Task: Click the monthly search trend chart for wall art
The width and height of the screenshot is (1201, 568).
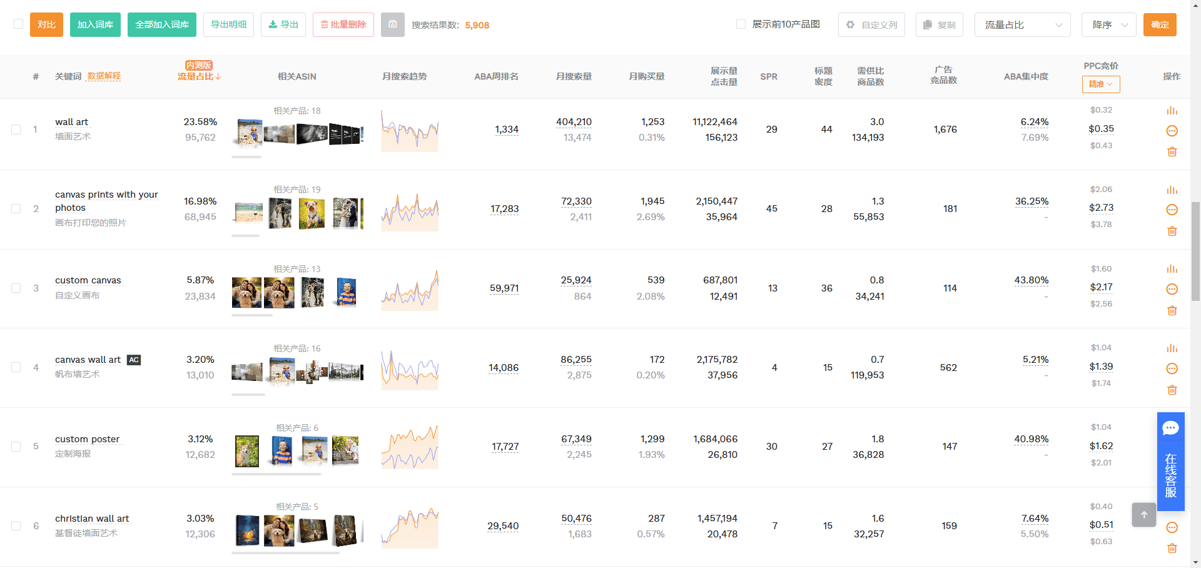Action: 410,130
